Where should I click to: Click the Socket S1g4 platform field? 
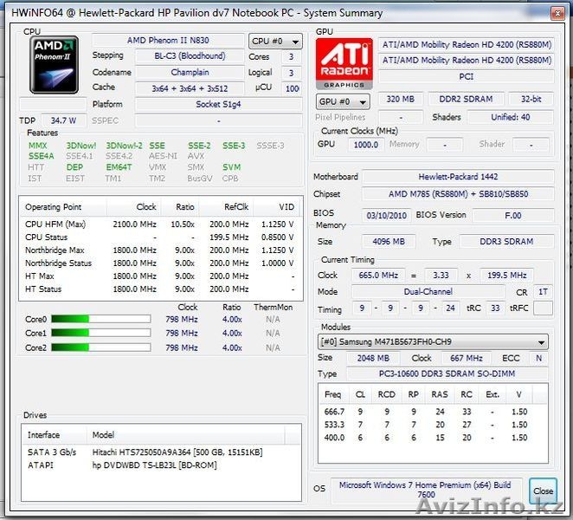[218, 104]
